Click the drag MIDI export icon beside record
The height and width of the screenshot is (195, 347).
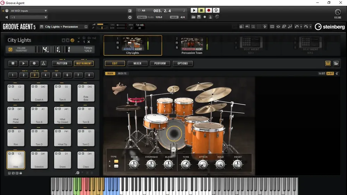point(44,63)
